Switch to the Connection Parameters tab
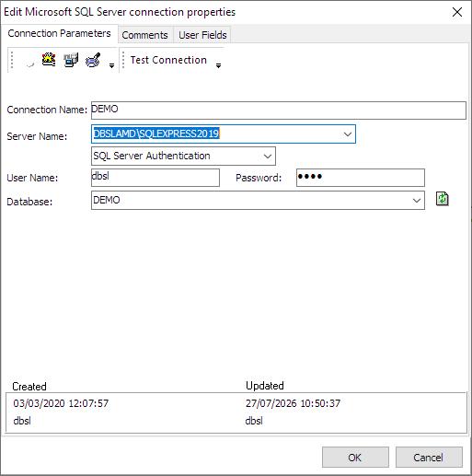 [x=59, y=33]
